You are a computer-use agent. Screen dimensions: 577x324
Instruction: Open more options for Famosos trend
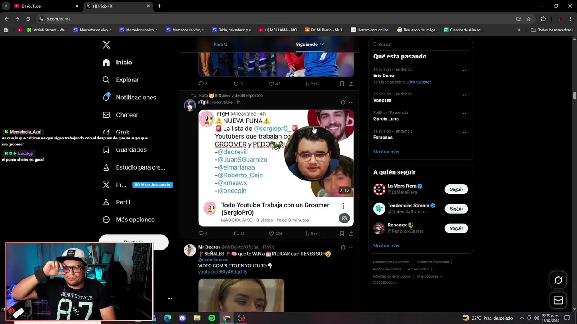[465, 132]
